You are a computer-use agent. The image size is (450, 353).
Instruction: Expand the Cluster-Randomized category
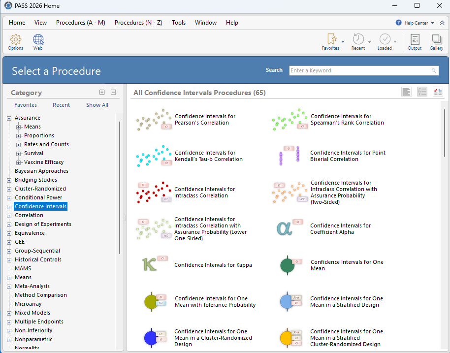click(9, 189)
